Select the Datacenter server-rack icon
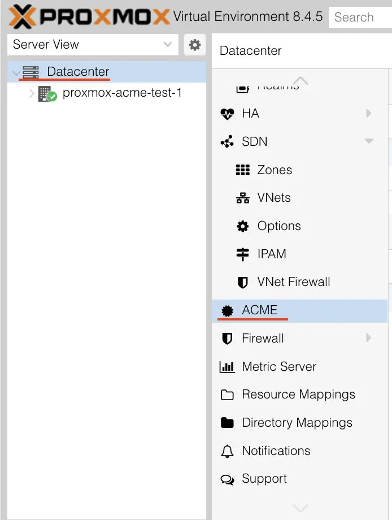Image resolution: width=392 pixels, height=520 pixels. 31,72
